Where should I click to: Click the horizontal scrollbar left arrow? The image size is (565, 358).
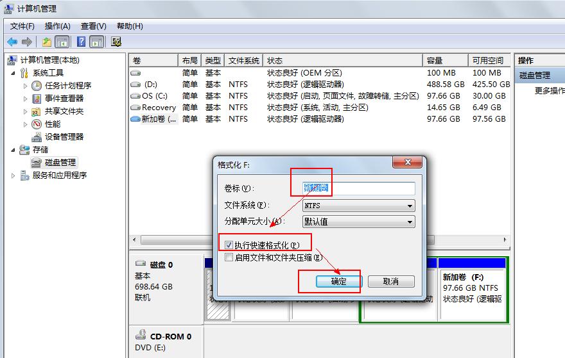coord(134,240)
